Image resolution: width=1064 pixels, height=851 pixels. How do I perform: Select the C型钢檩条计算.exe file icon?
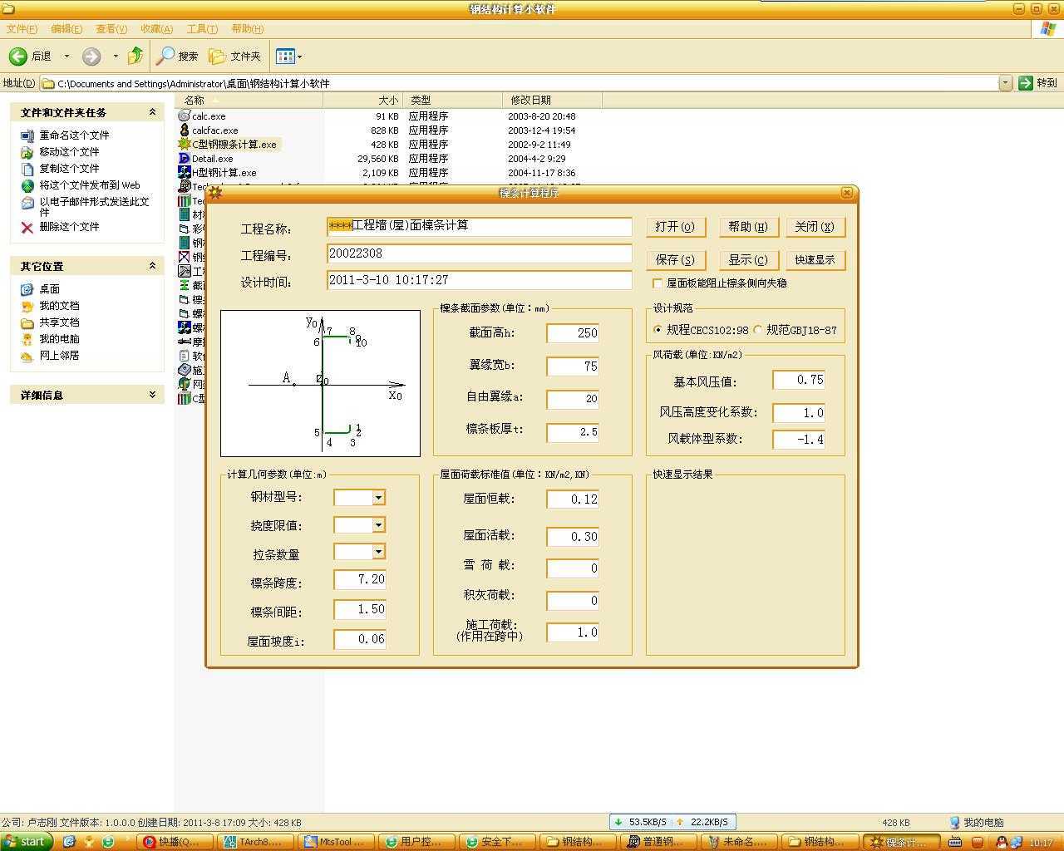click(x=185, y=145)
